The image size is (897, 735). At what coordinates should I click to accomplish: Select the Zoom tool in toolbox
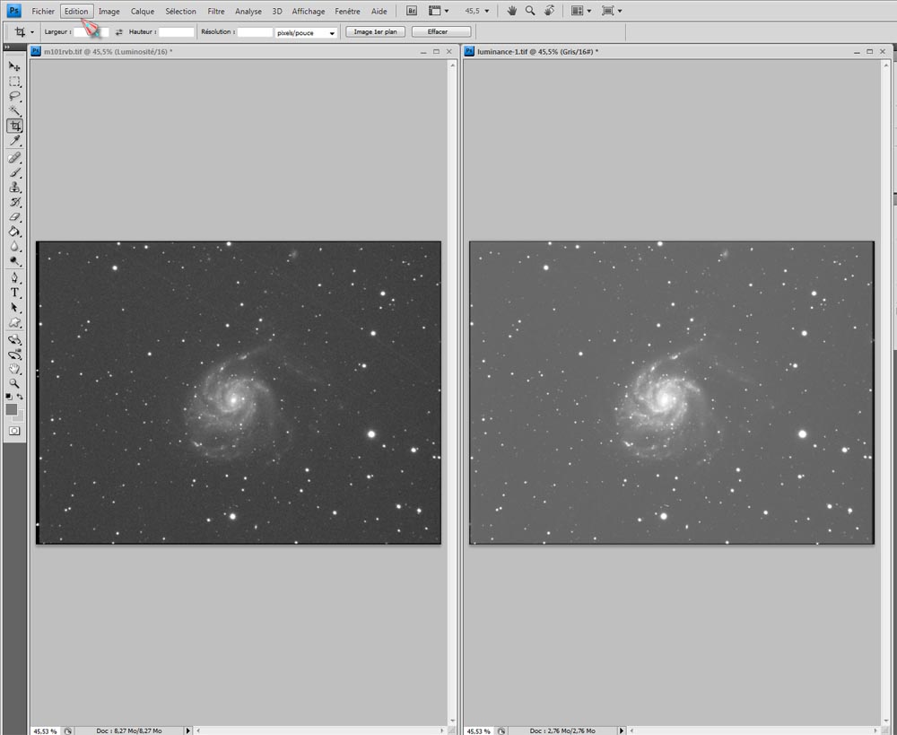click(14, 383)
